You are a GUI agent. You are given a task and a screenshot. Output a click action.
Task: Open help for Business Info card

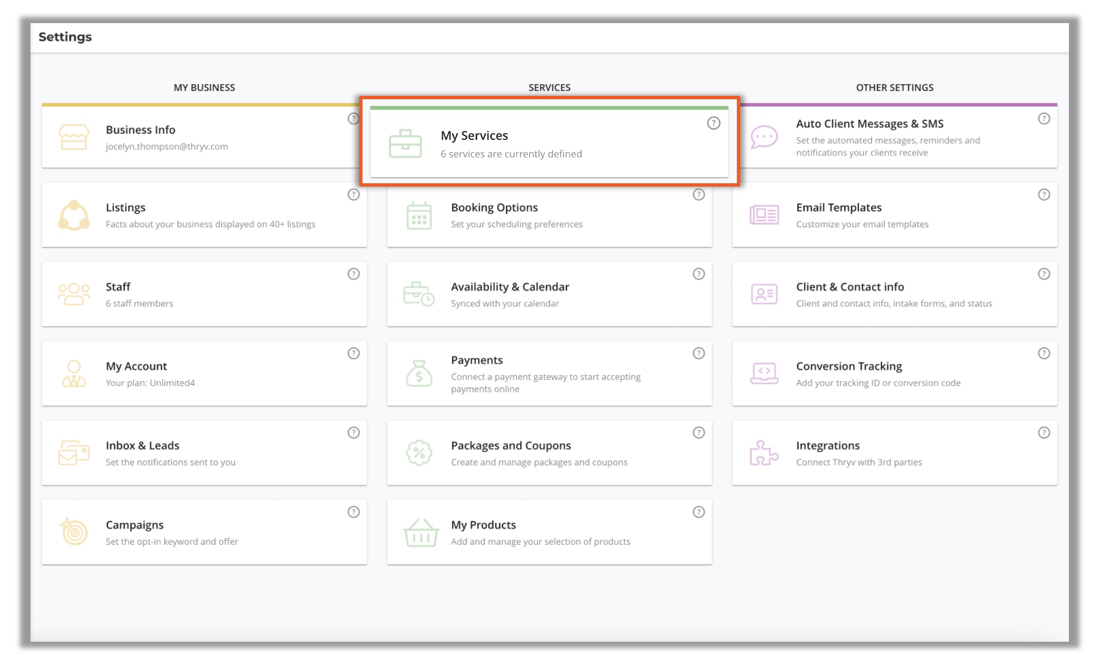click(x=353, y=118)
